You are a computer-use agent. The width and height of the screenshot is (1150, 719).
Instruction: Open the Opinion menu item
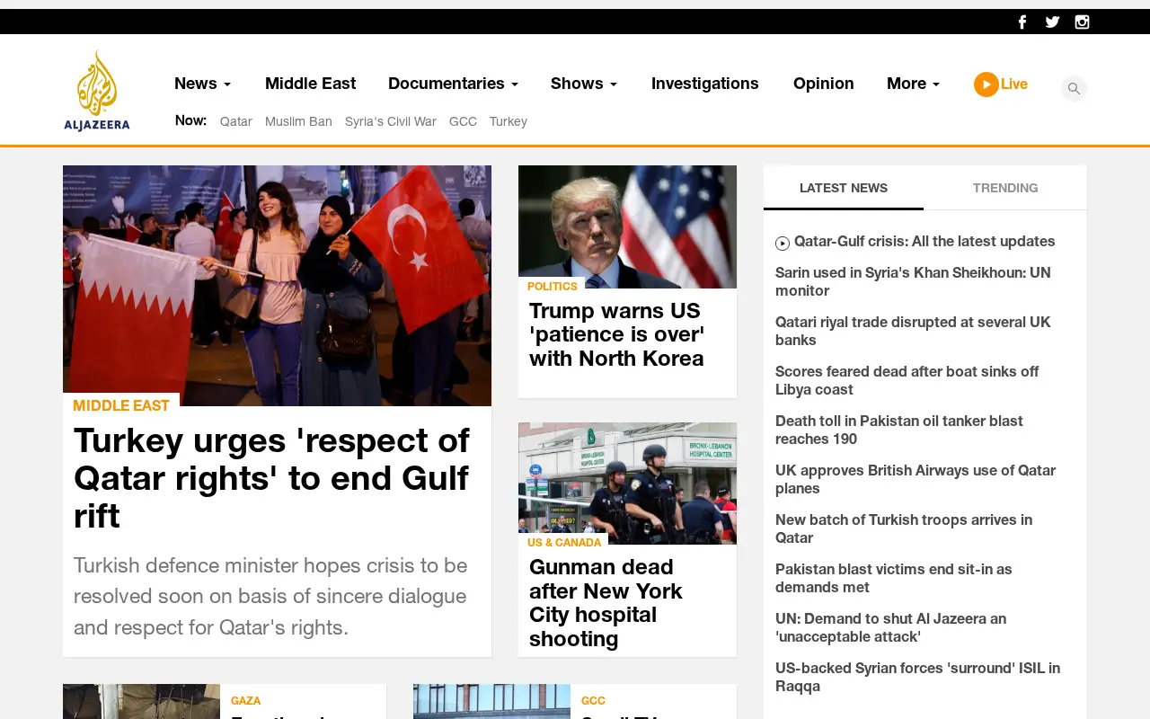point(824,84)
